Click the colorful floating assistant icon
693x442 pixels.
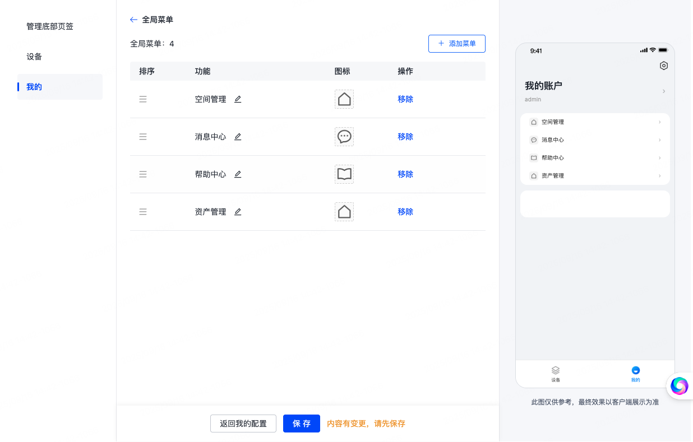(x=679, y=385)
